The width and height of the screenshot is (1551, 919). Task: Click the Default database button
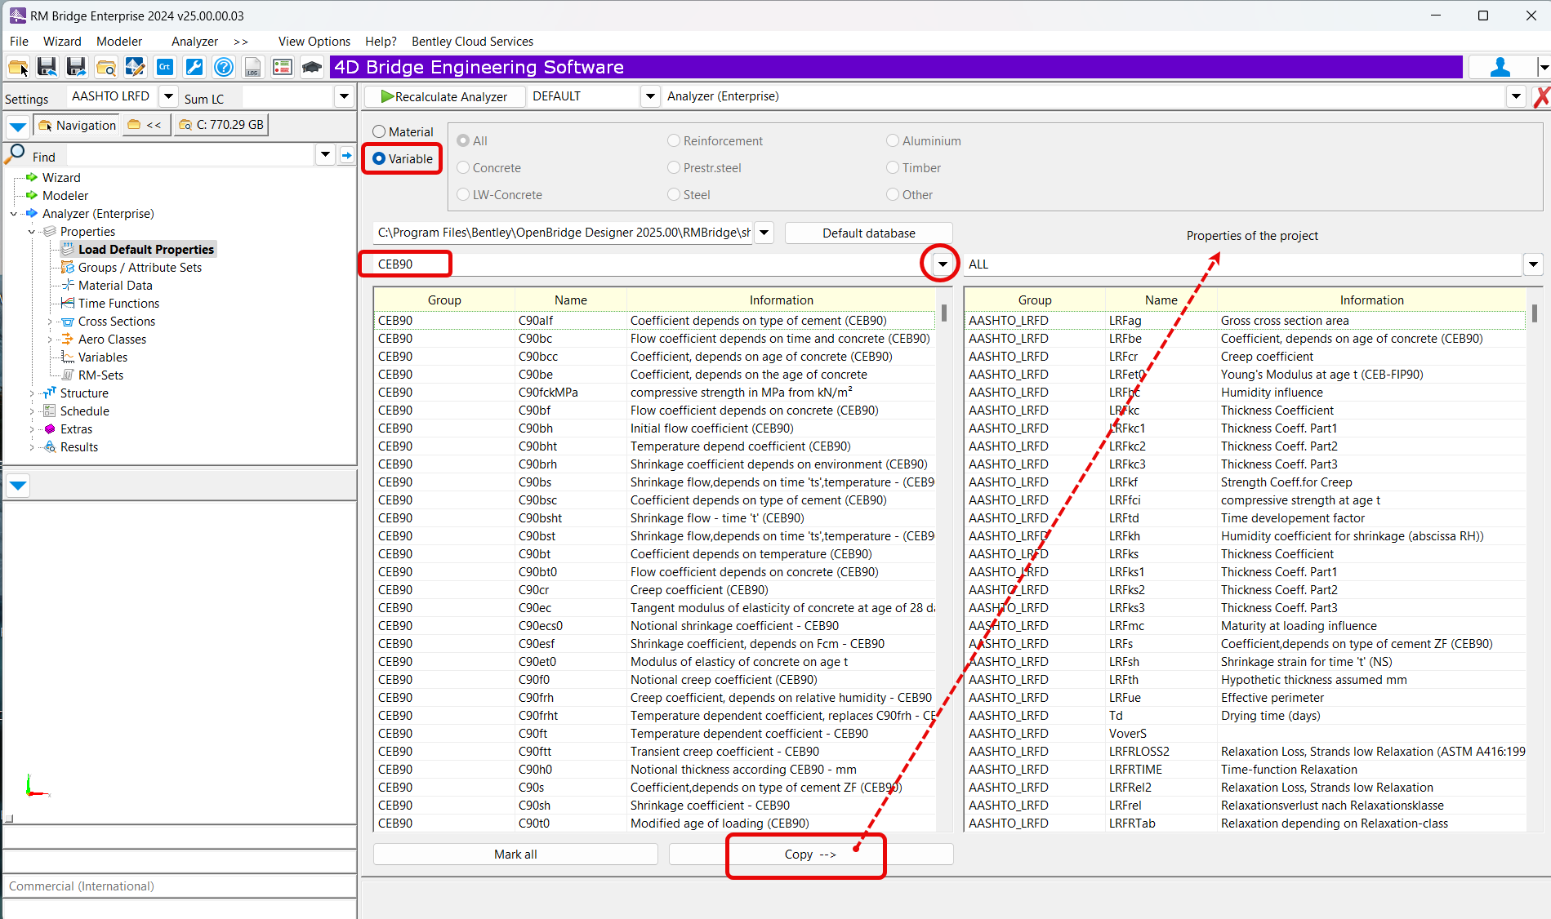tap(868, 233)
